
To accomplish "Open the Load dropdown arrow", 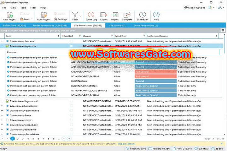I will tap(32, 19).
